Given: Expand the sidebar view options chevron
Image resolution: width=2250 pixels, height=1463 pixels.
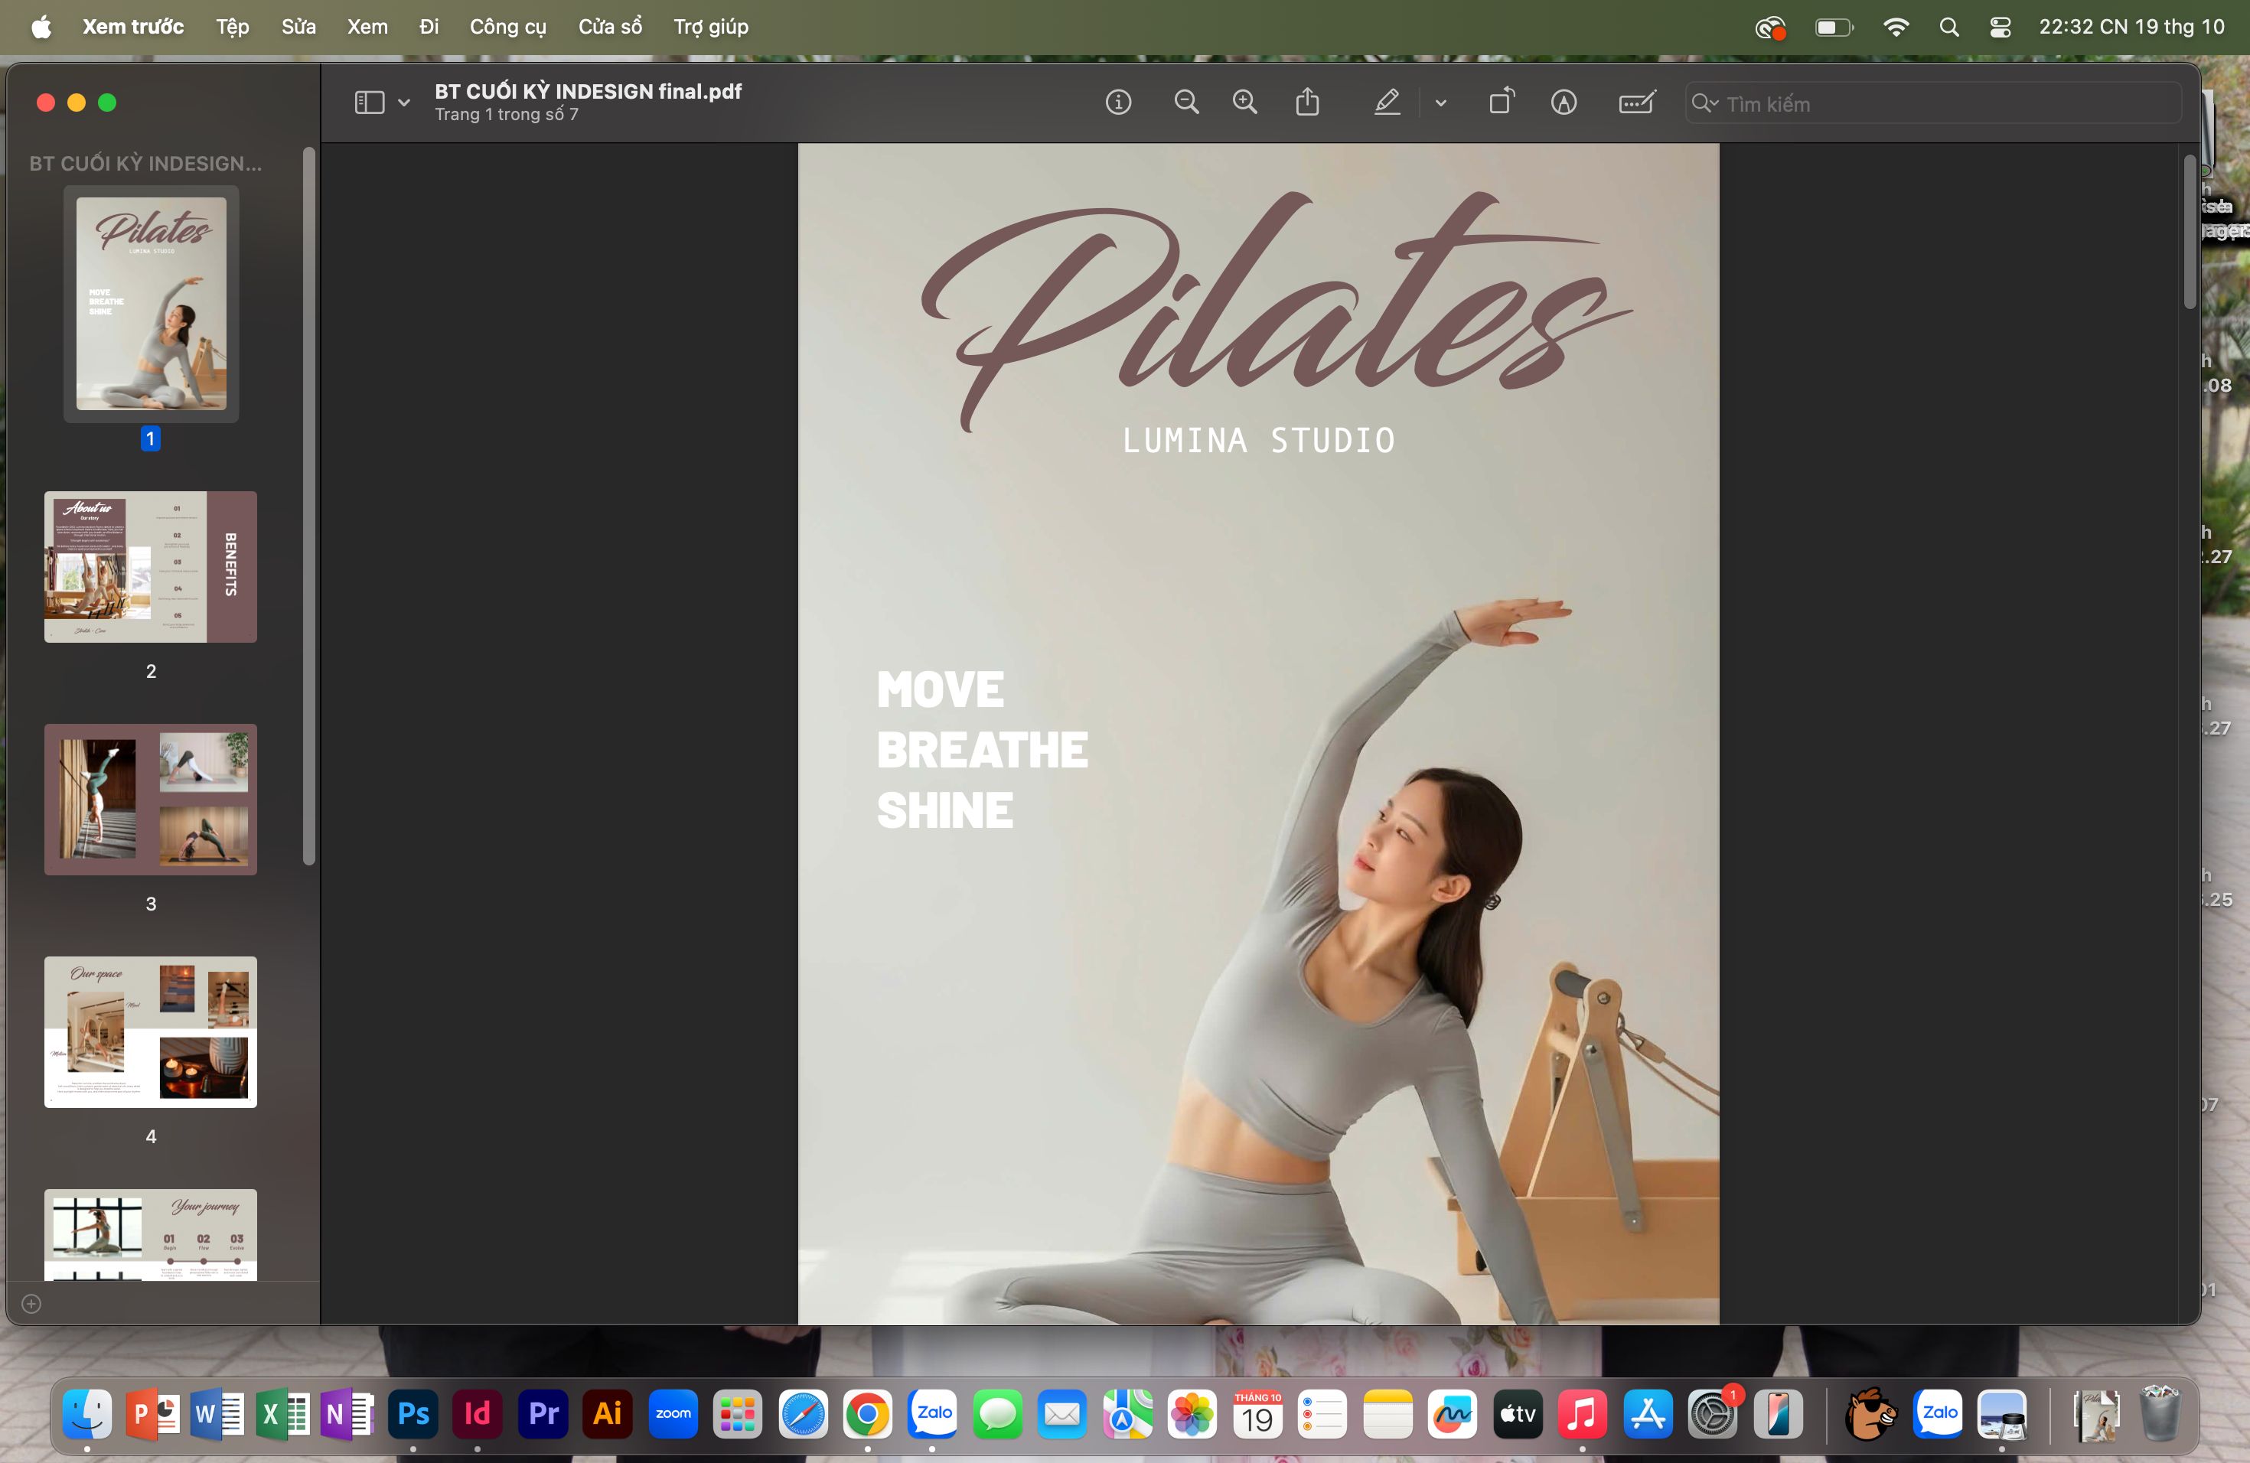Looking at the screenshot, I should tap(403, 103).
